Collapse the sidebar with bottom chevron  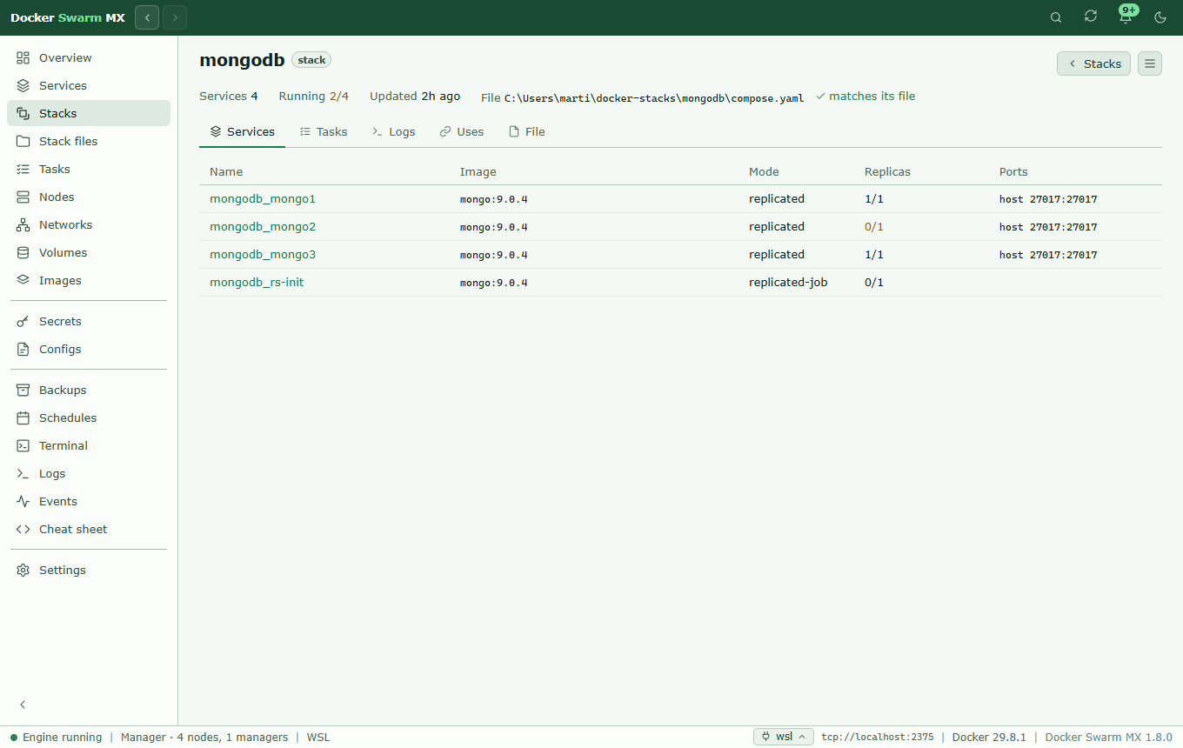coord(23,705)
